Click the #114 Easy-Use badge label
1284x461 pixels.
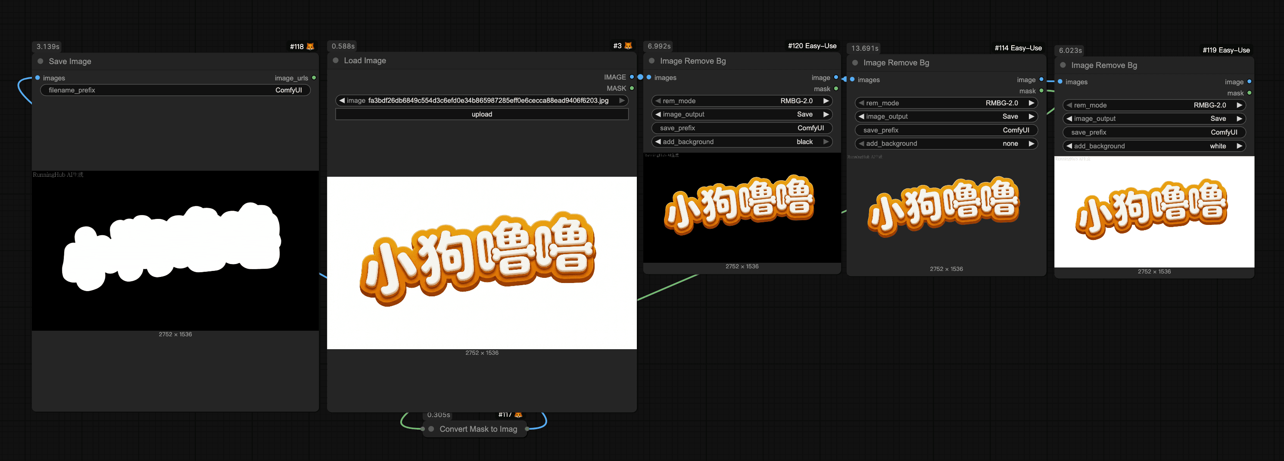click(1018, 48)
